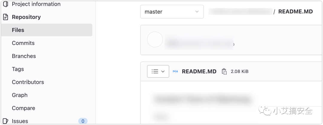This screenshot has height=125, width=323.
Task: Open the Files menu item
Action: point(47,30)
